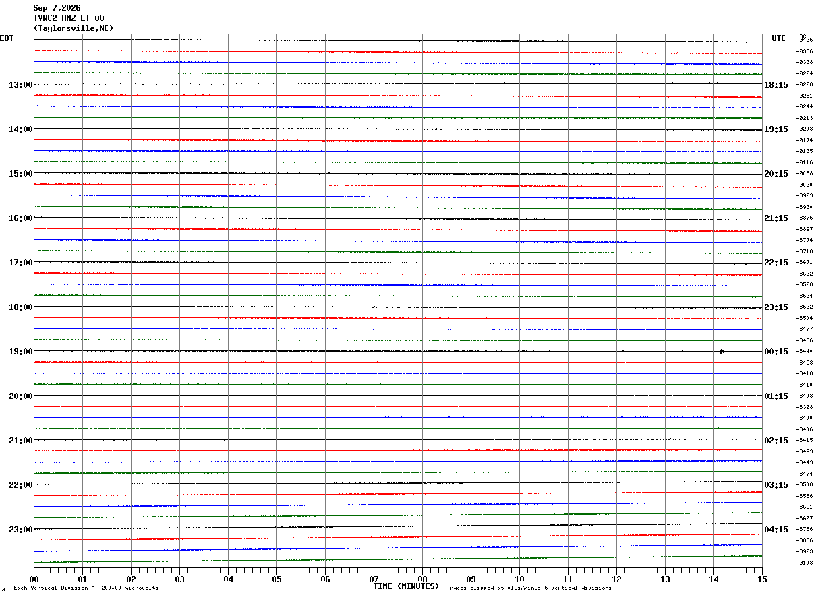Click the -9108 DC offset value

[805, 563]
